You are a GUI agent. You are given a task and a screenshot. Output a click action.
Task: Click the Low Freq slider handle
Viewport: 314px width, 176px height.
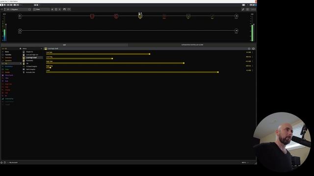pyautogui.click(x=112, y=59)
